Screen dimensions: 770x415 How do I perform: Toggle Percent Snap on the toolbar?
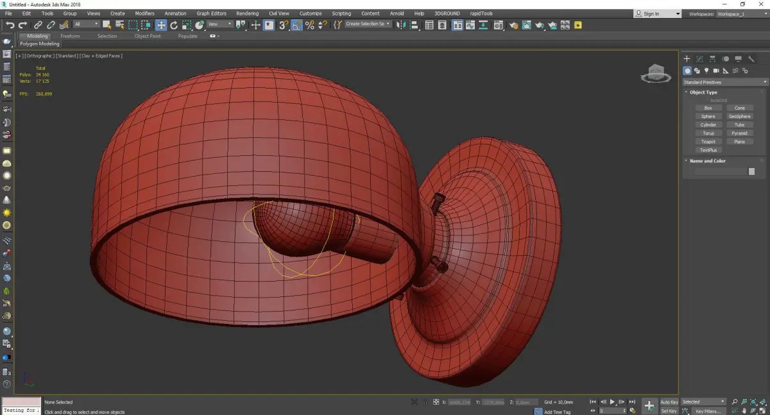310,25
